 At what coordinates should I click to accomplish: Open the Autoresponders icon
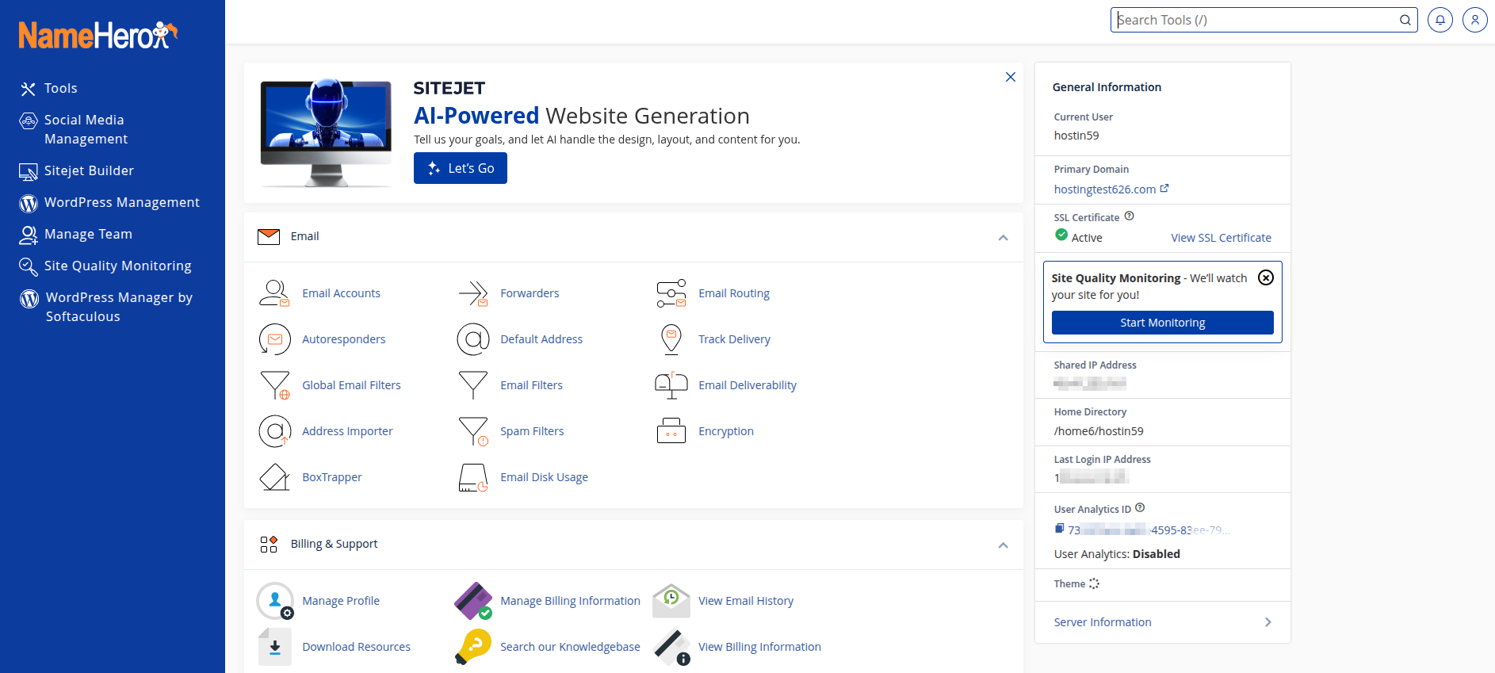tap(274, 339)
